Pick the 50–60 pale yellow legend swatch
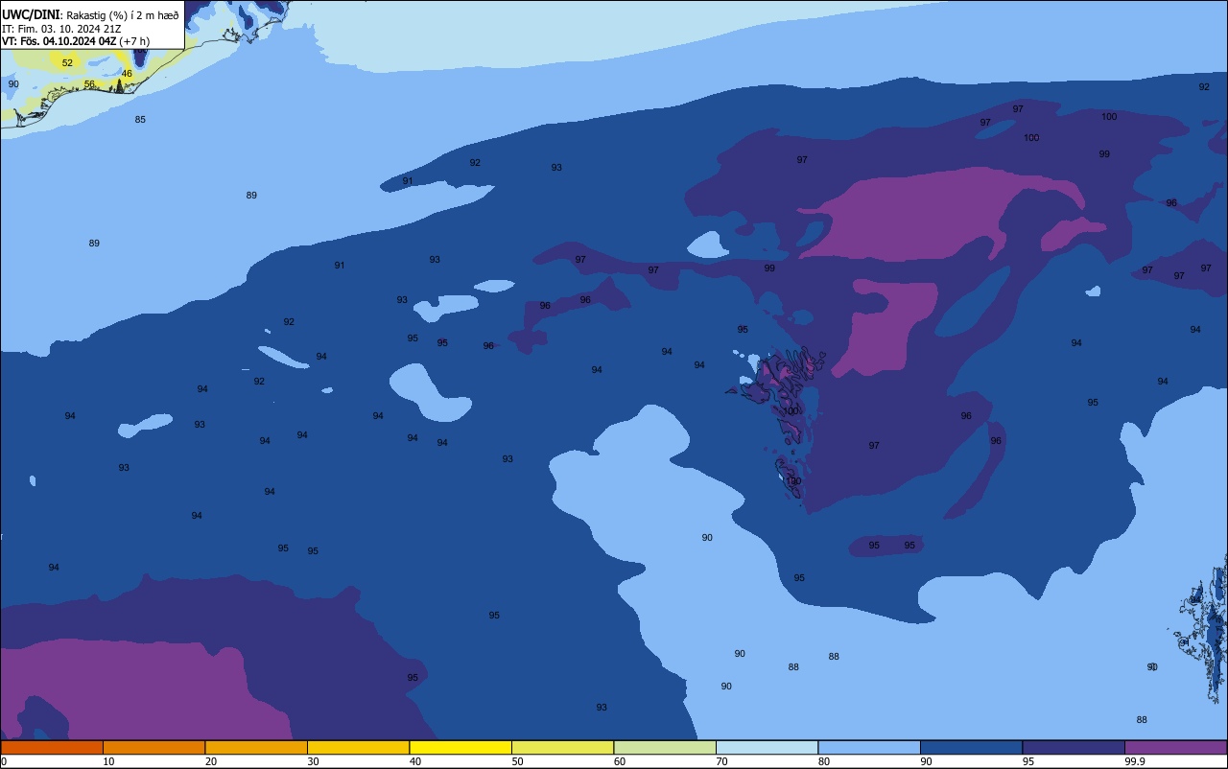Screen dimensions: 1228x769 click(x=562, y=747)
